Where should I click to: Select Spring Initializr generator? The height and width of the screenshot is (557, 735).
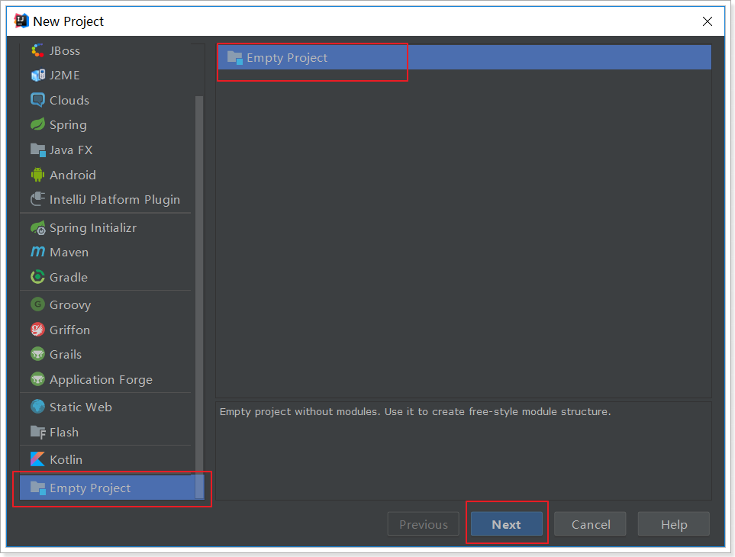point(107,227)
